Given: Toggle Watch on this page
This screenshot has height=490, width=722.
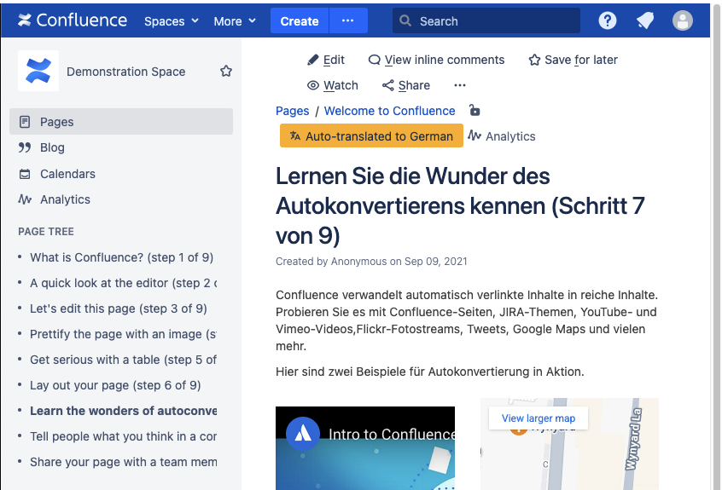Looking at the screenshot, I should [333, 85].
